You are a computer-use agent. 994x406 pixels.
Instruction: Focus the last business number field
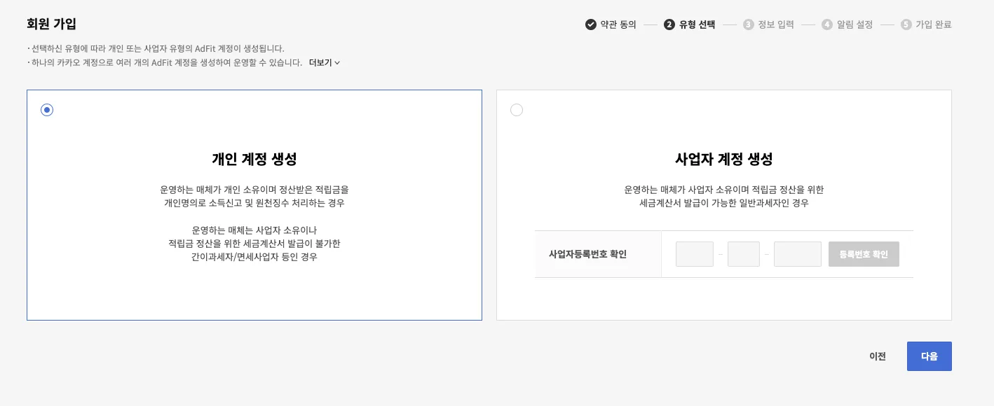(x=798, y=254)
